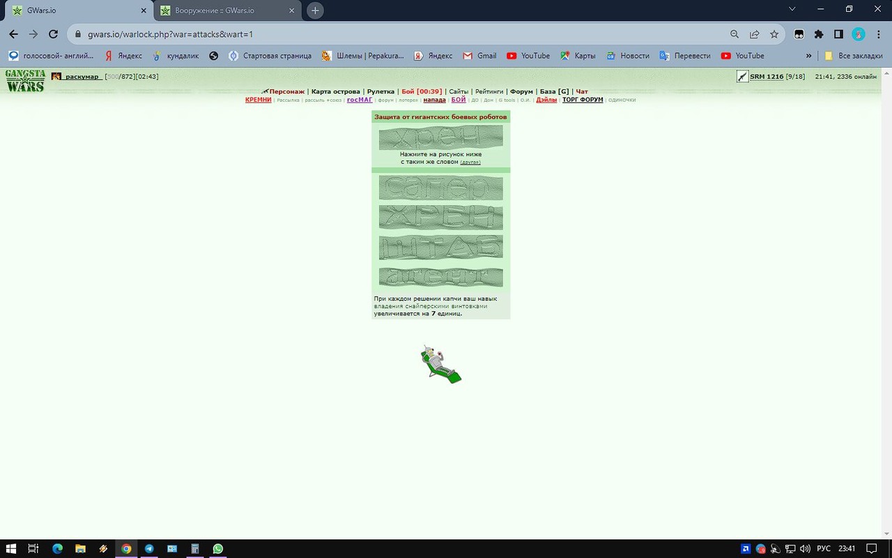The height and width of the screenshot is (558, 892).
Task: Go to Рулетка in the game menu
Action: [380, 91]
